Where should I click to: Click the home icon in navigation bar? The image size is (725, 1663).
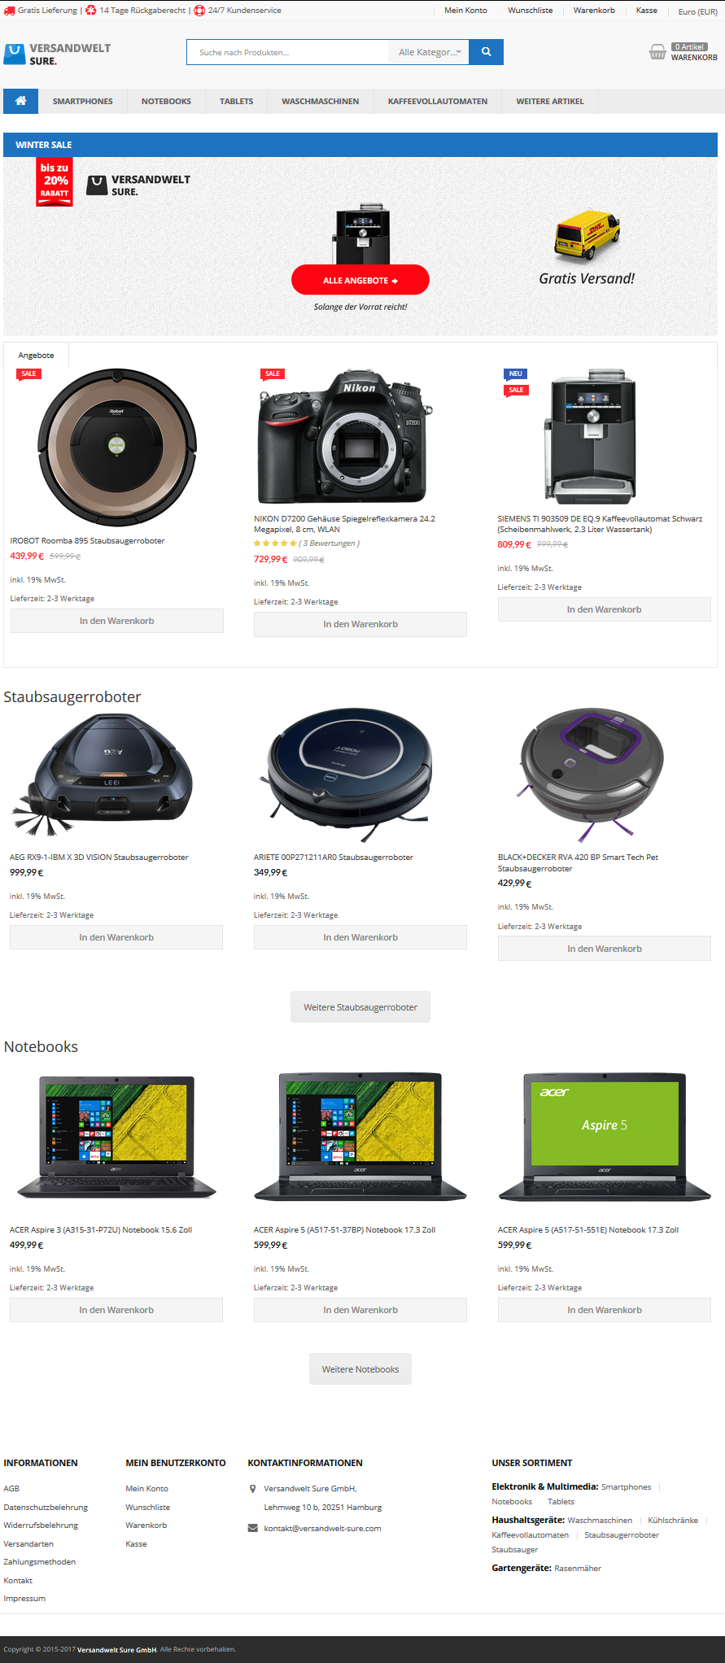click(x=20, y=101)
